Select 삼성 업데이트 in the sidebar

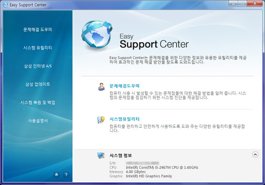38,84
